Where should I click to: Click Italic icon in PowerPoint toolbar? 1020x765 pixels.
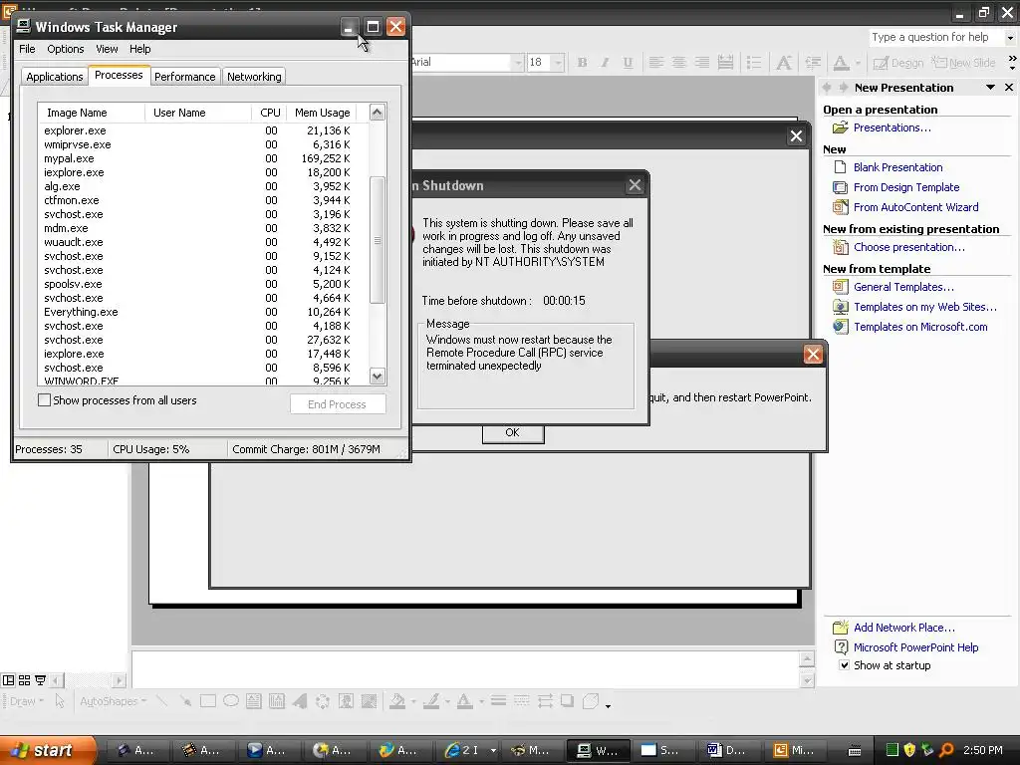(605, 63)
